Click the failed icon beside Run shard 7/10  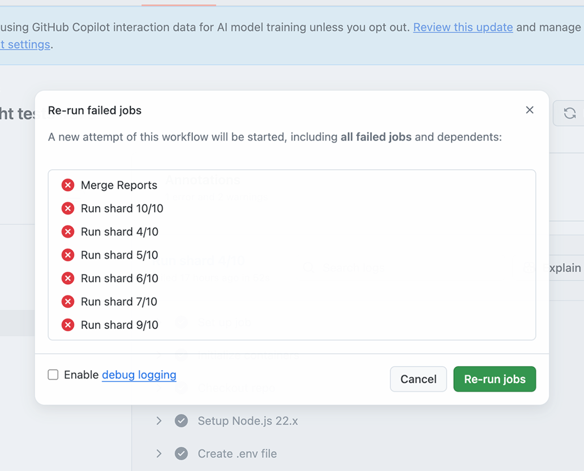pyautogui.click(x=68, y=302)
